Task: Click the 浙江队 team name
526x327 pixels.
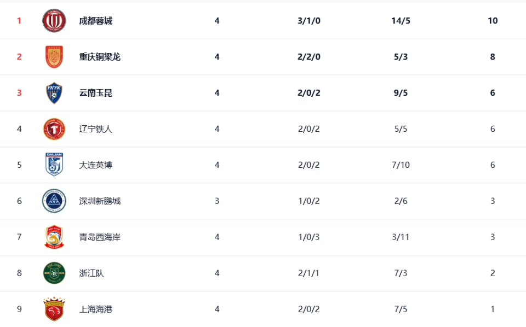Action: coord(92,273)
